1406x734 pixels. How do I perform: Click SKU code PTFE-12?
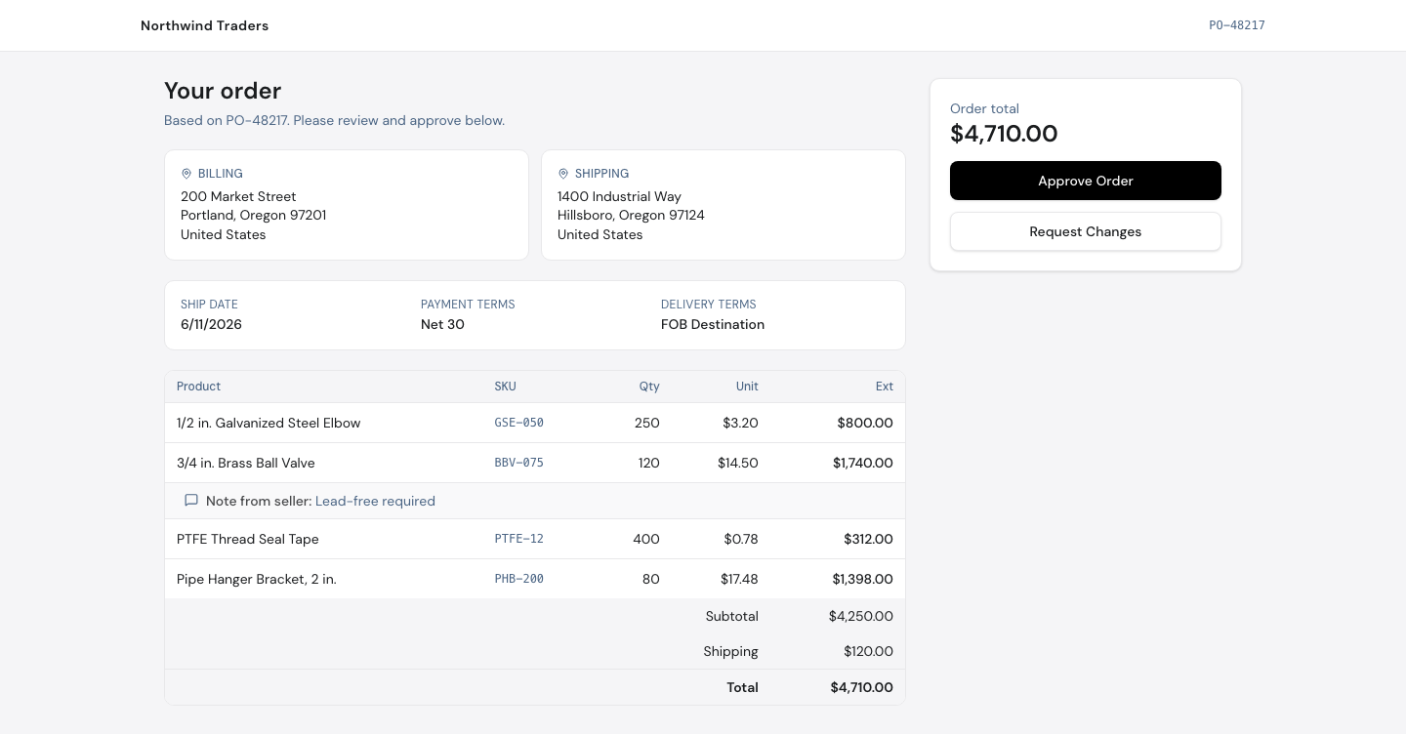point(518,539)
